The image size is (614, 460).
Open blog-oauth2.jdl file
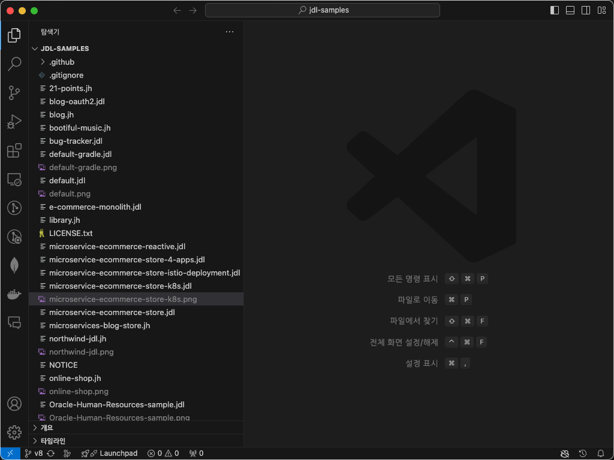136,101
